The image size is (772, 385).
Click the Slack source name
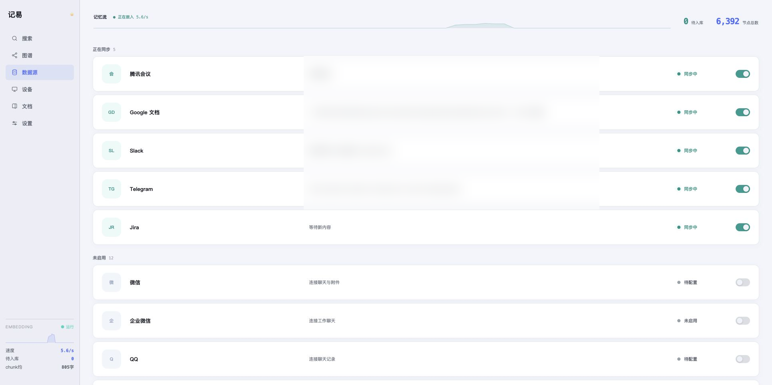(x=136, y=151)
